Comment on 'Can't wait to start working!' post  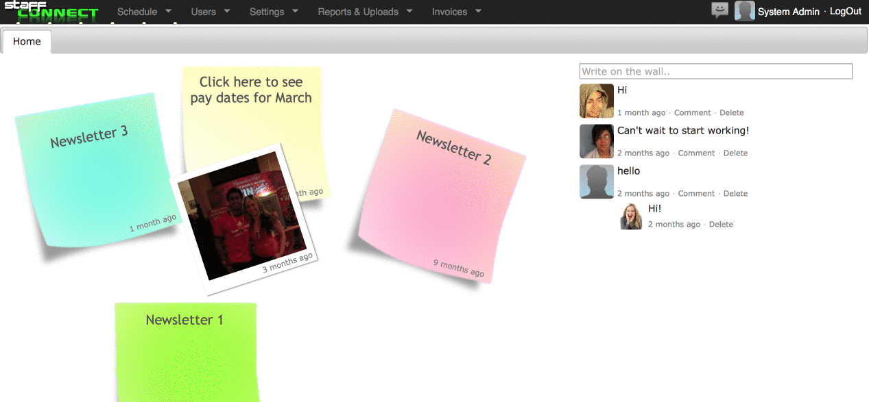696,153
